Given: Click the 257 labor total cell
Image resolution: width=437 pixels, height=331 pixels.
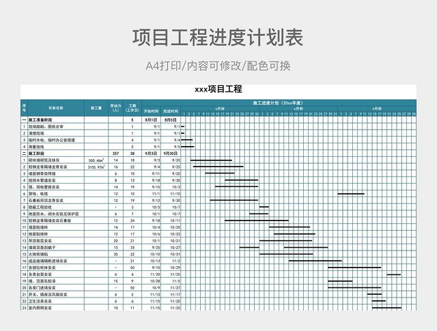Looking at the screenshot, I should point(115,154).
